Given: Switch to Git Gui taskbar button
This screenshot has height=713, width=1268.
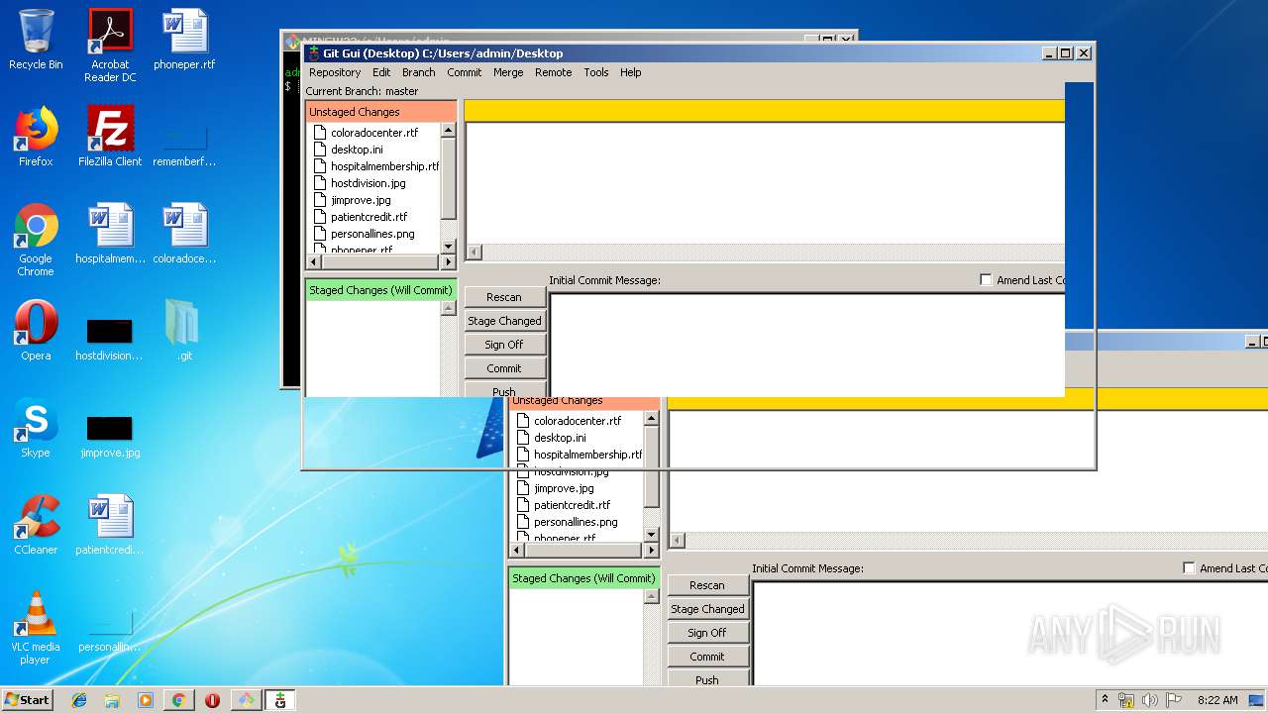Looking at the screenshot, I should 280,700.
